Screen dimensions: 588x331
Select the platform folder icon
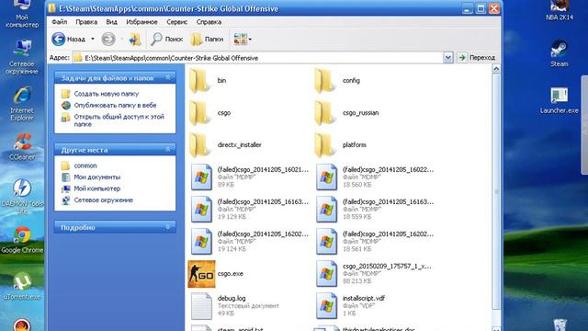pyautogui.click(x=325, y=145)
